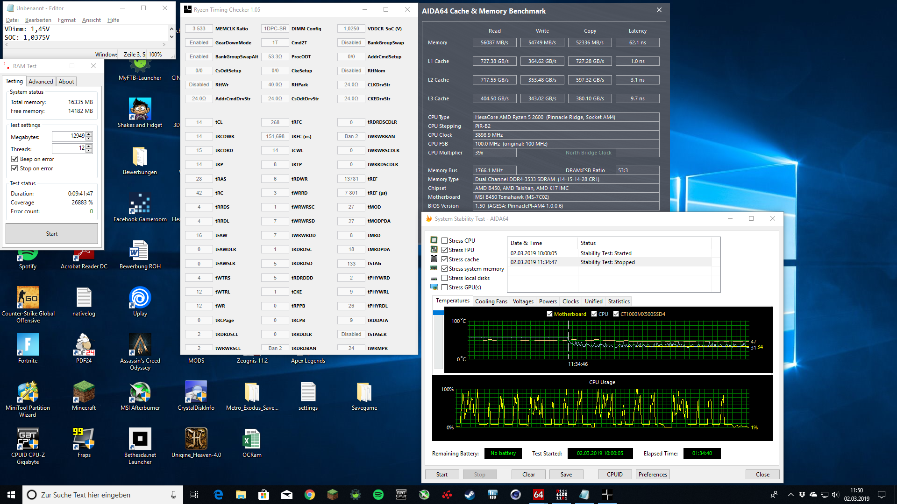Show hidden system tray icons

(790, 495)
